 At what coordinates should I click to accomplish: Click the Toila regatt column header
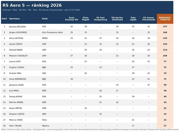133,19
